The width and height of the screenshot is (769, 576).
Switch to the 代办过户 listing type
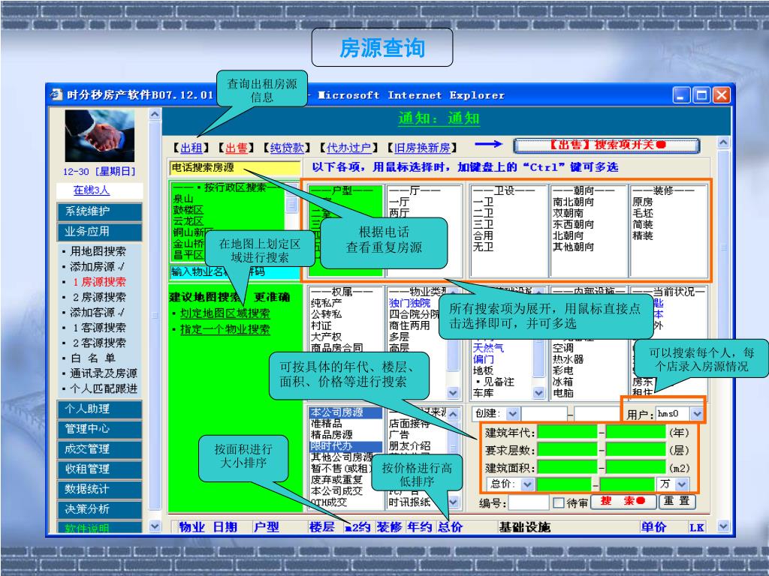click(x=348, y=148)
